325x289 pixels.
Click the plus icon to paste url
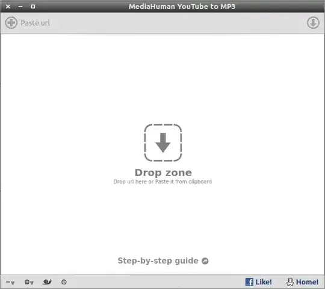pyautogui.click(x=11, y=23)
